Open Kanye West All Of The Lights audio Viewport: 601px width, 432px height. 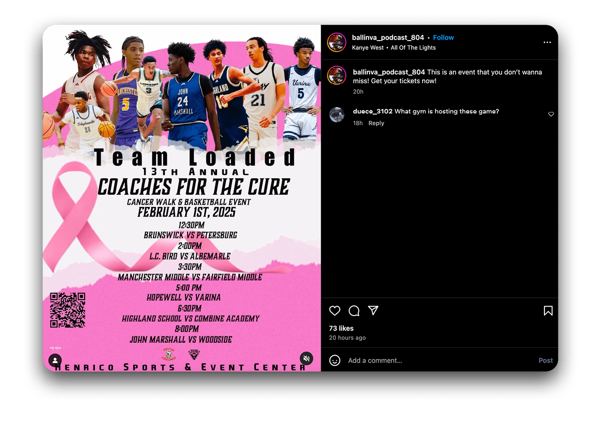[394, 48]
